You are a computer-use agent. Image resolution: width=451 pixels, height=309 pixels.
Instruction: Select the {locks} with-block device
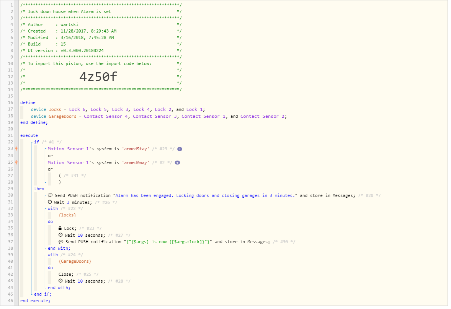click(x=67, y=215)
